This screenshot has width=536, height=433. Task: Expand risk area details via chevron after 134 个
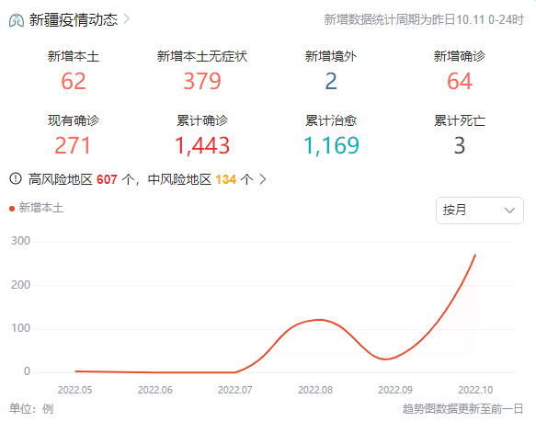[262, 179]
